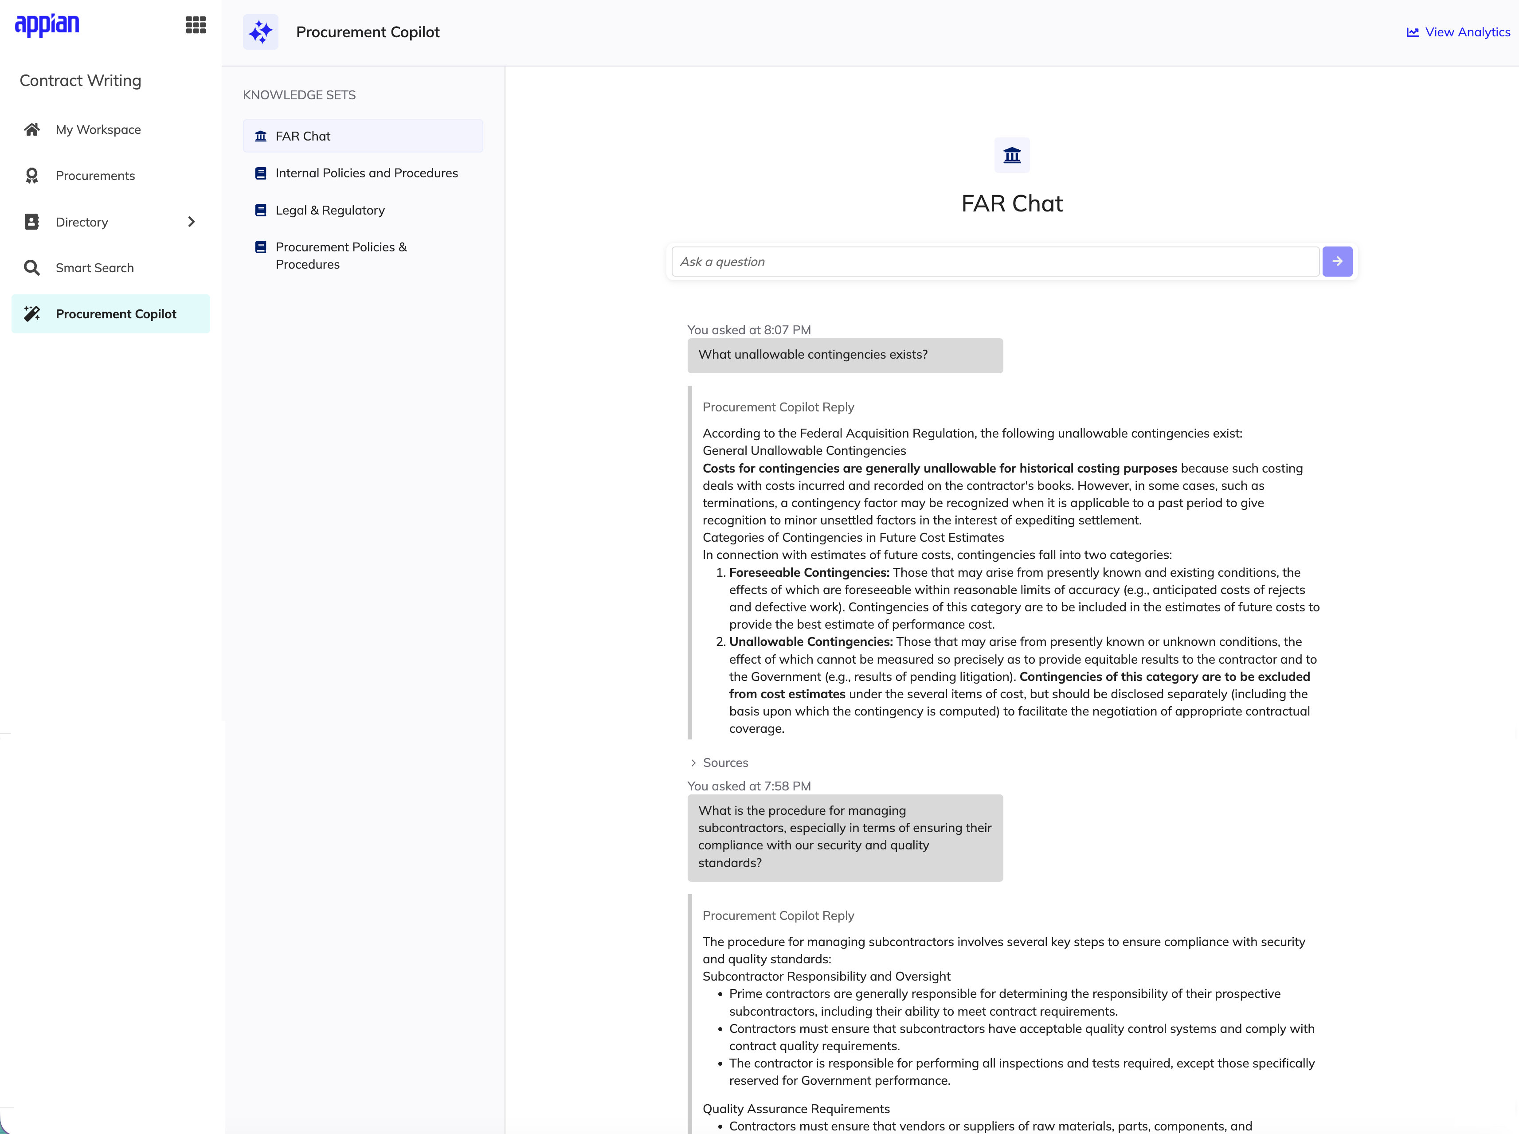Click the Smart Search magnifier icon

click(31, 268)
